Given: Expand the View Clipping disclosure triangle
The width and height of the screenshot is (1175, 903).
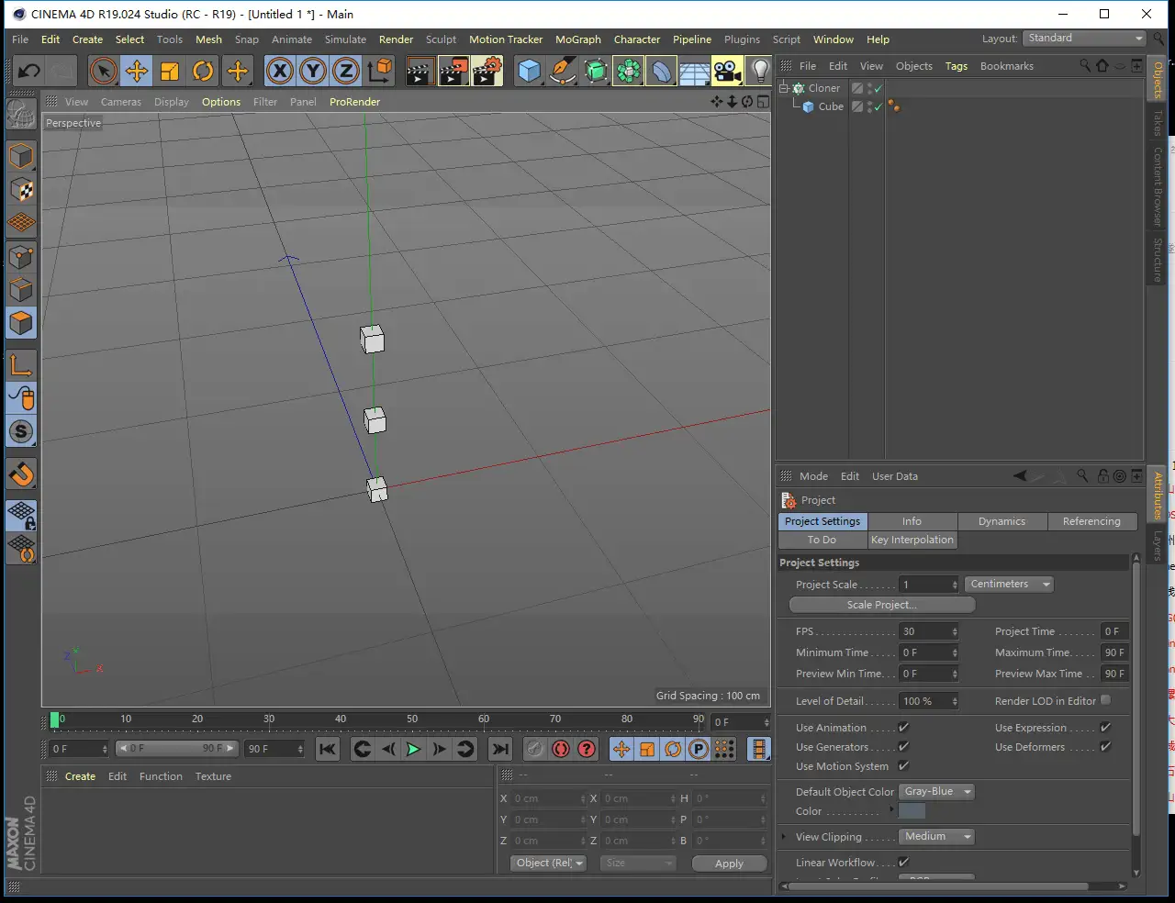Looking at the screenshot, I should click(783, 836).
